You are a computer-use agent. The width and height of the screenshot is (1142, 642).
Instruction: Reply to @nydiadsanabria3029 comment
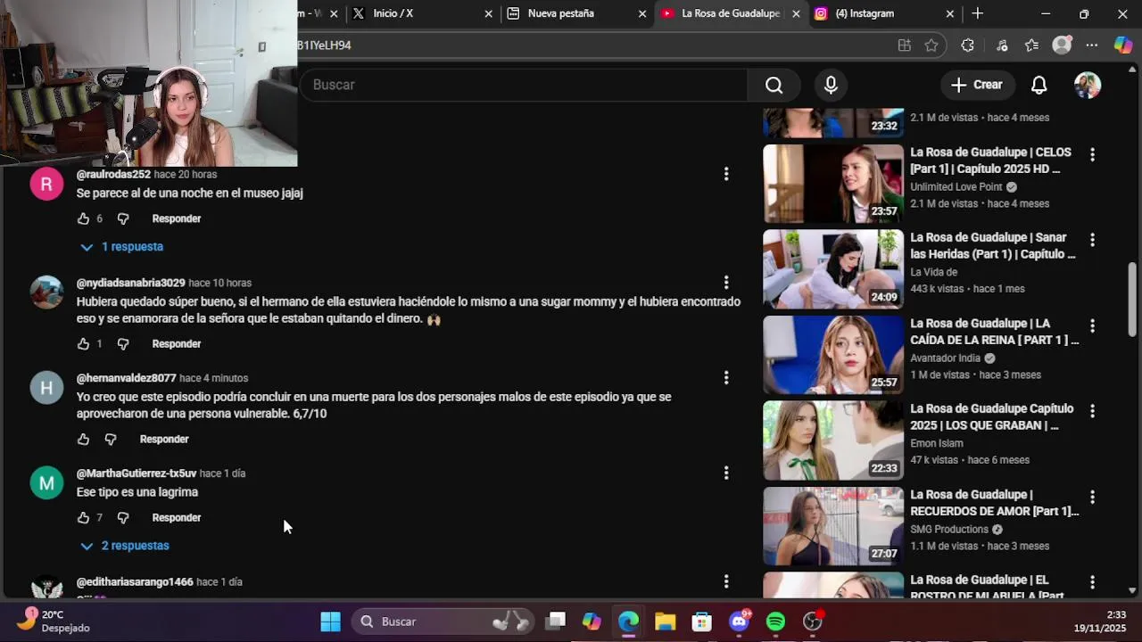pyautogui.click(x=177, y=343)
